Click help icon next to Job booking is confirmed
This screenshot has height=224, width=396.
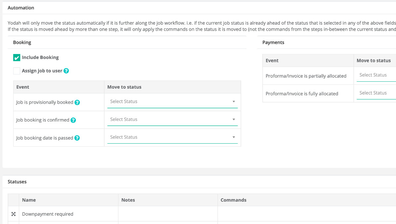(x=73, y=120)
